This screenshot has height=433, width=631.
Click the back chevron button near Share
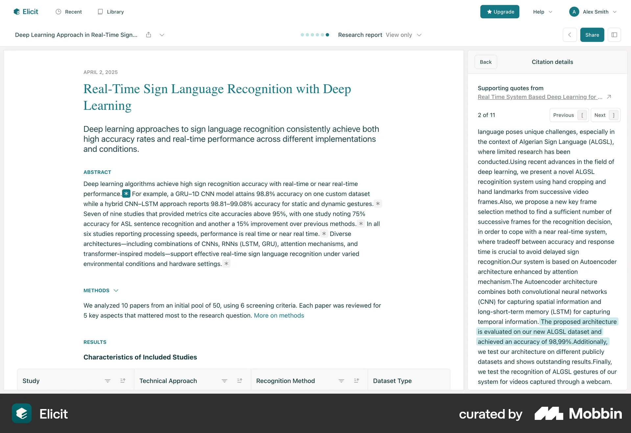570,35
